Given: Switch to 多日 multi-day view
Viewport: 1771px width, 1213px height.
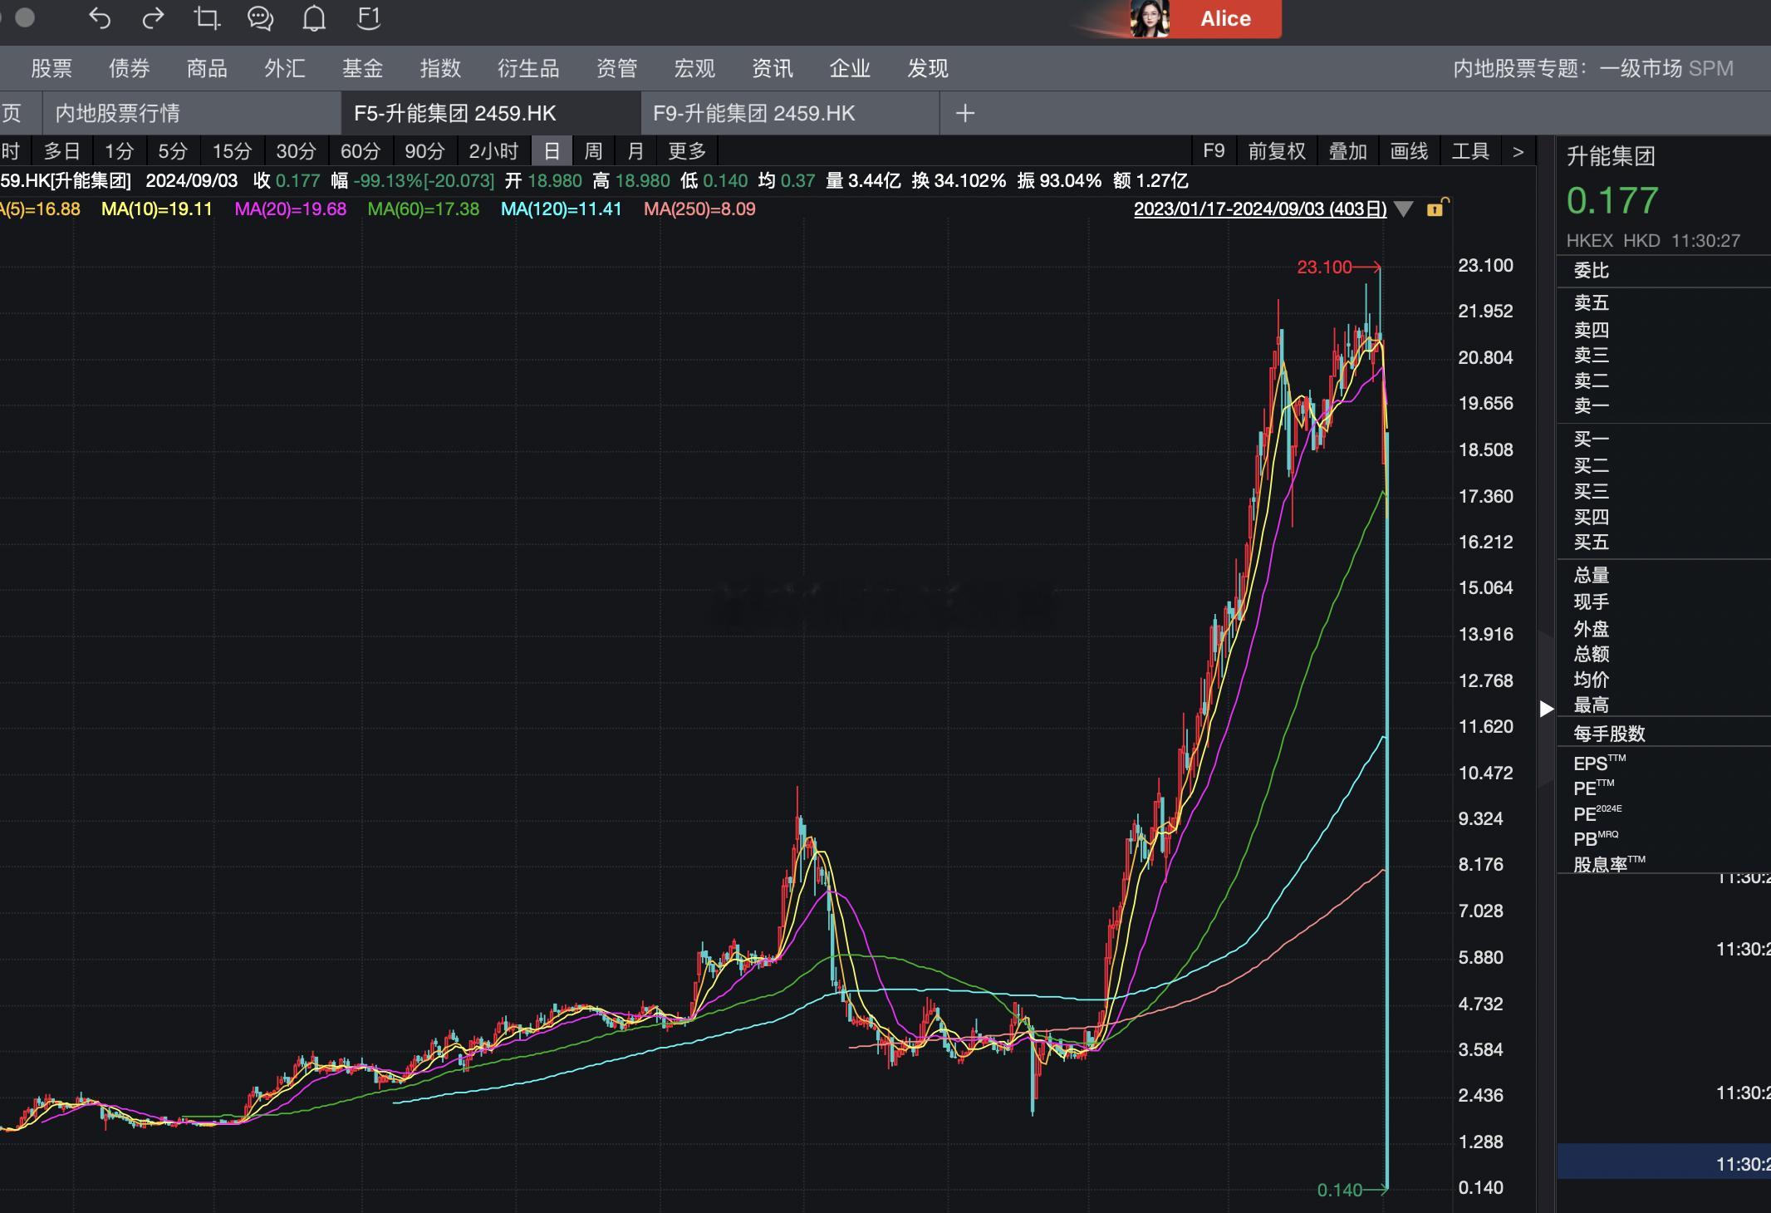Looking at the screenshot, I should [62, 151].
